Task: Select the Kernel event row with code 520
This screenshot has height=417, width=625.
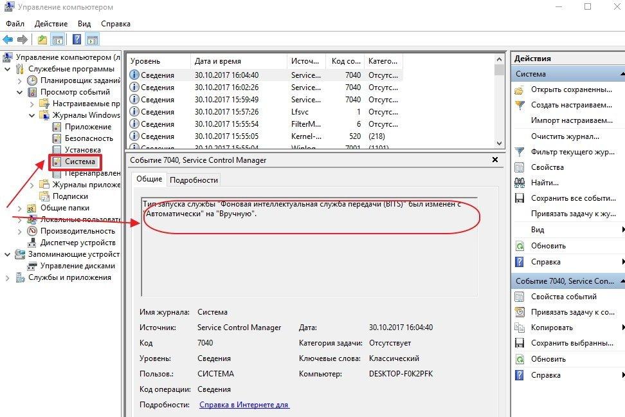Action: tap(265, 136)
